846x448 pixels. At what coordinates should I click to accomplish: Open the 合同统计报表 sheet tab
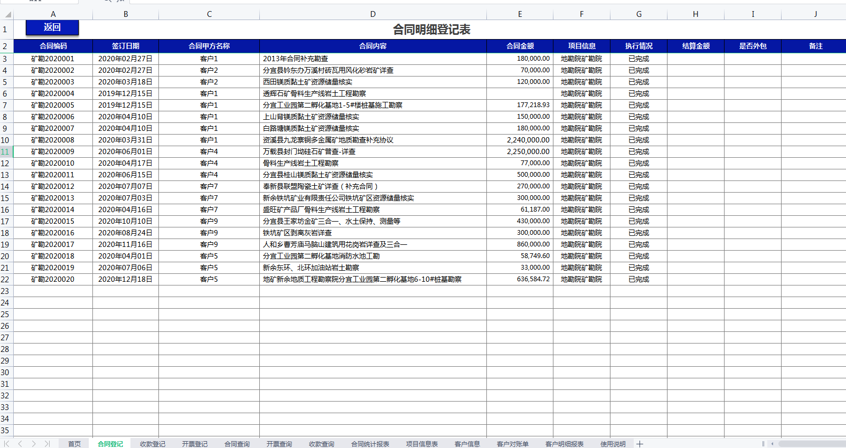tap(370, 444)
